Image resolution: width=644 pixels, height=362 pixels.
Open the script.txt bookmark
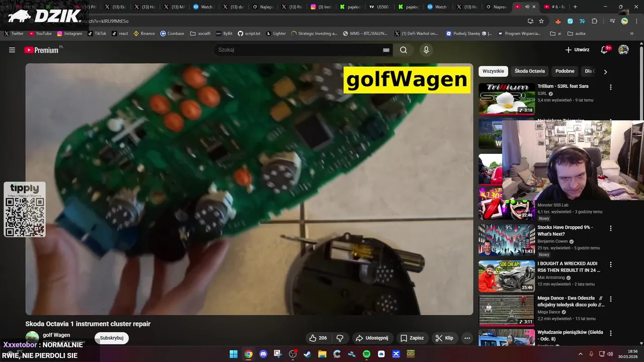(249, 33)
